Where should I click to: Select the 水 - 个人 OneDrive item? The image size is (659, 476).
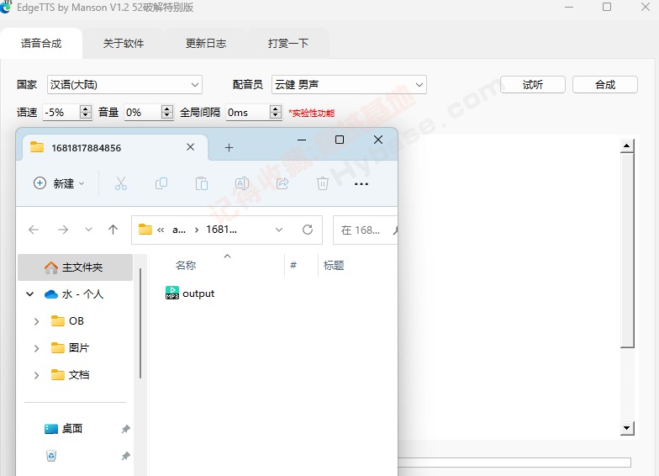point(74,294)
